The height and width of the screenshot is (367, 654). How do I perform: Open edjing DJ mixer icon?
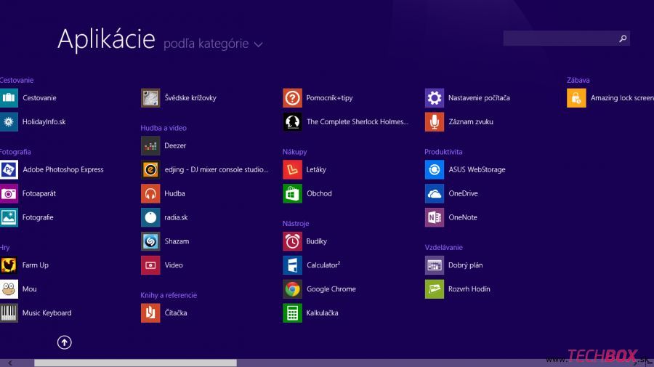click(150, 170)
